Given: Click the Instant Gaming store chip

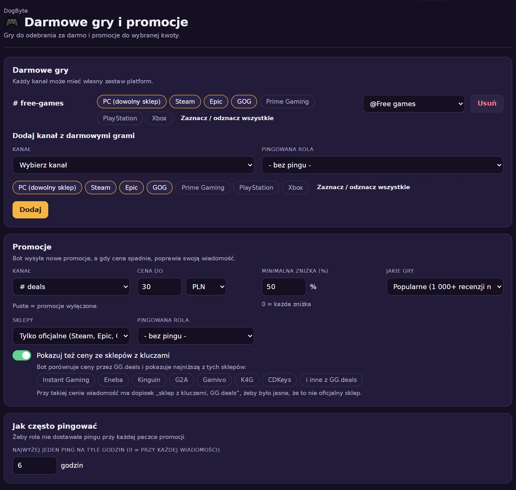Looking at the screenshot, I should click(x=66, y=380).
